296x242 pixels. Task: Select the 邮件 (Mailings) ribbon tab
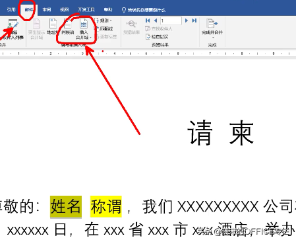(x=29, y=10)
